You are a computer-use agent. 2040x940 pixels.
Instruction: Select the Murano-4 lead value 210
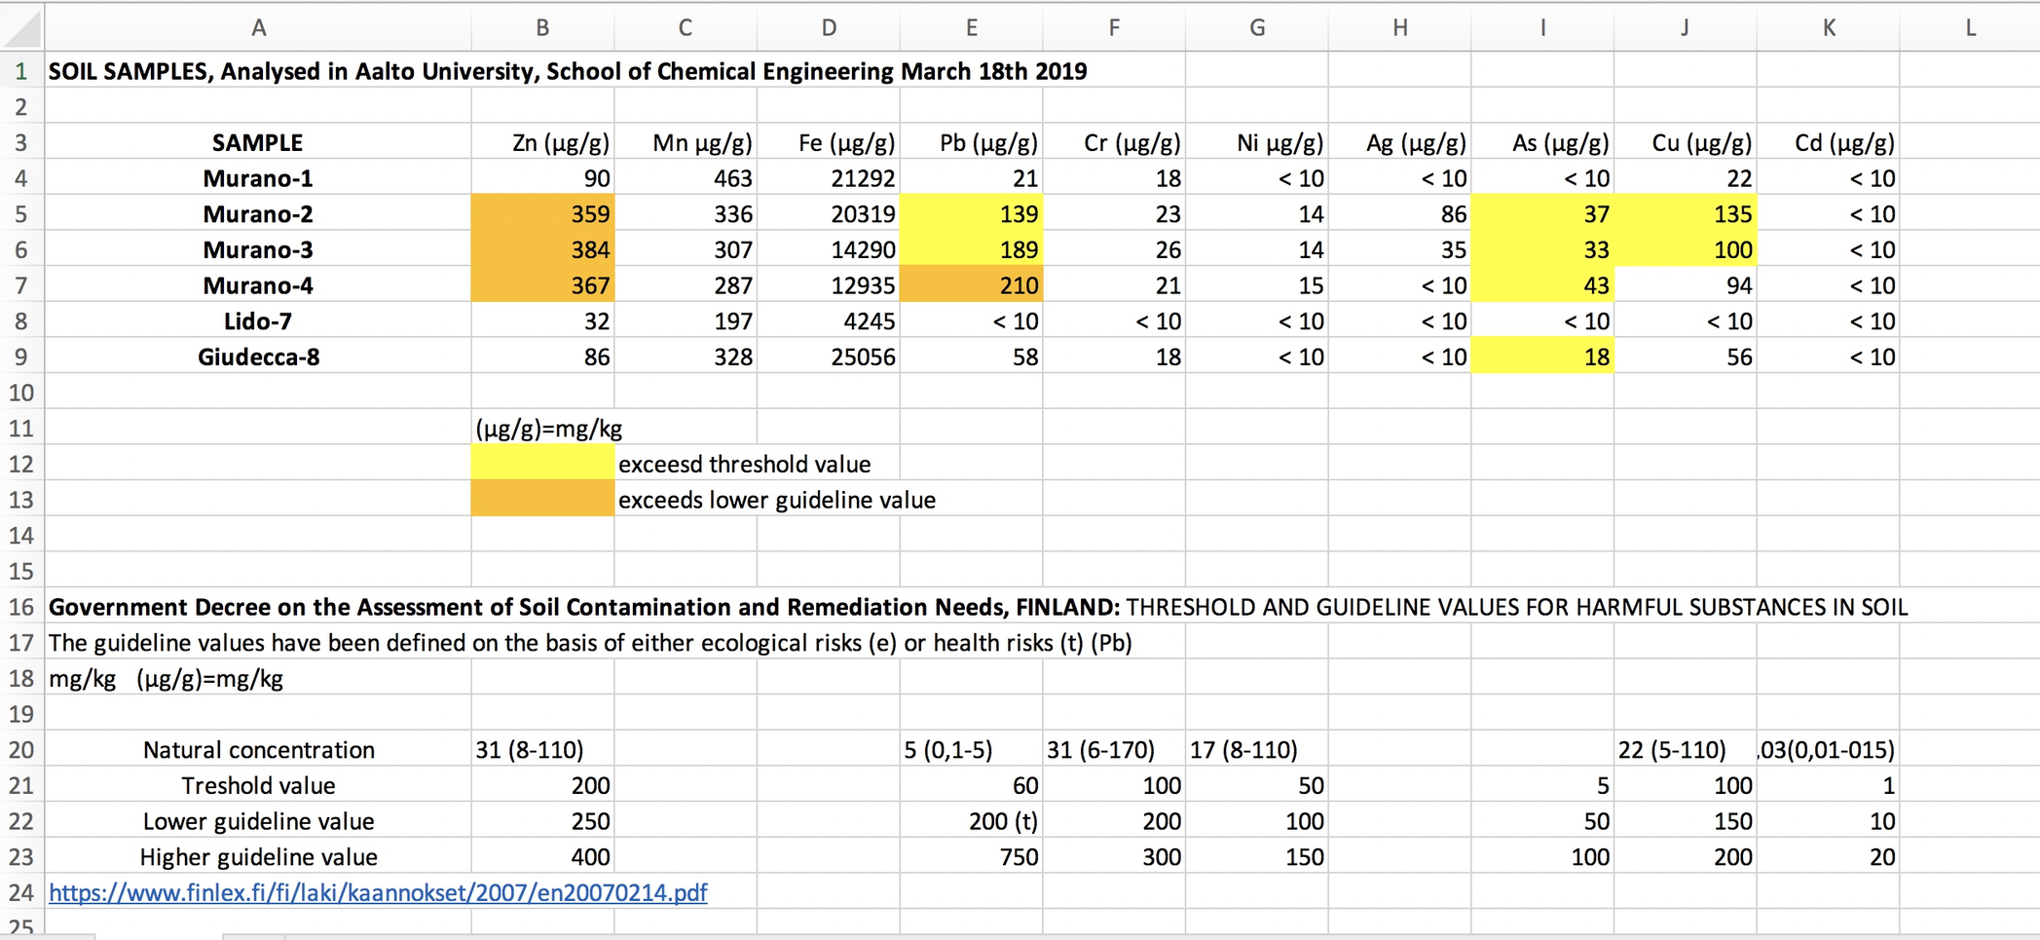click(971, 285)
